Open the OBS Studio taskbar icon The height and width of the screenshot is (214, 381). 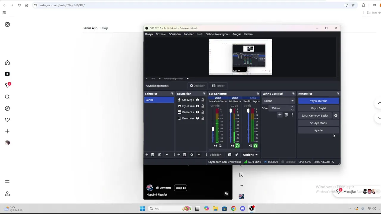point(252,209)
